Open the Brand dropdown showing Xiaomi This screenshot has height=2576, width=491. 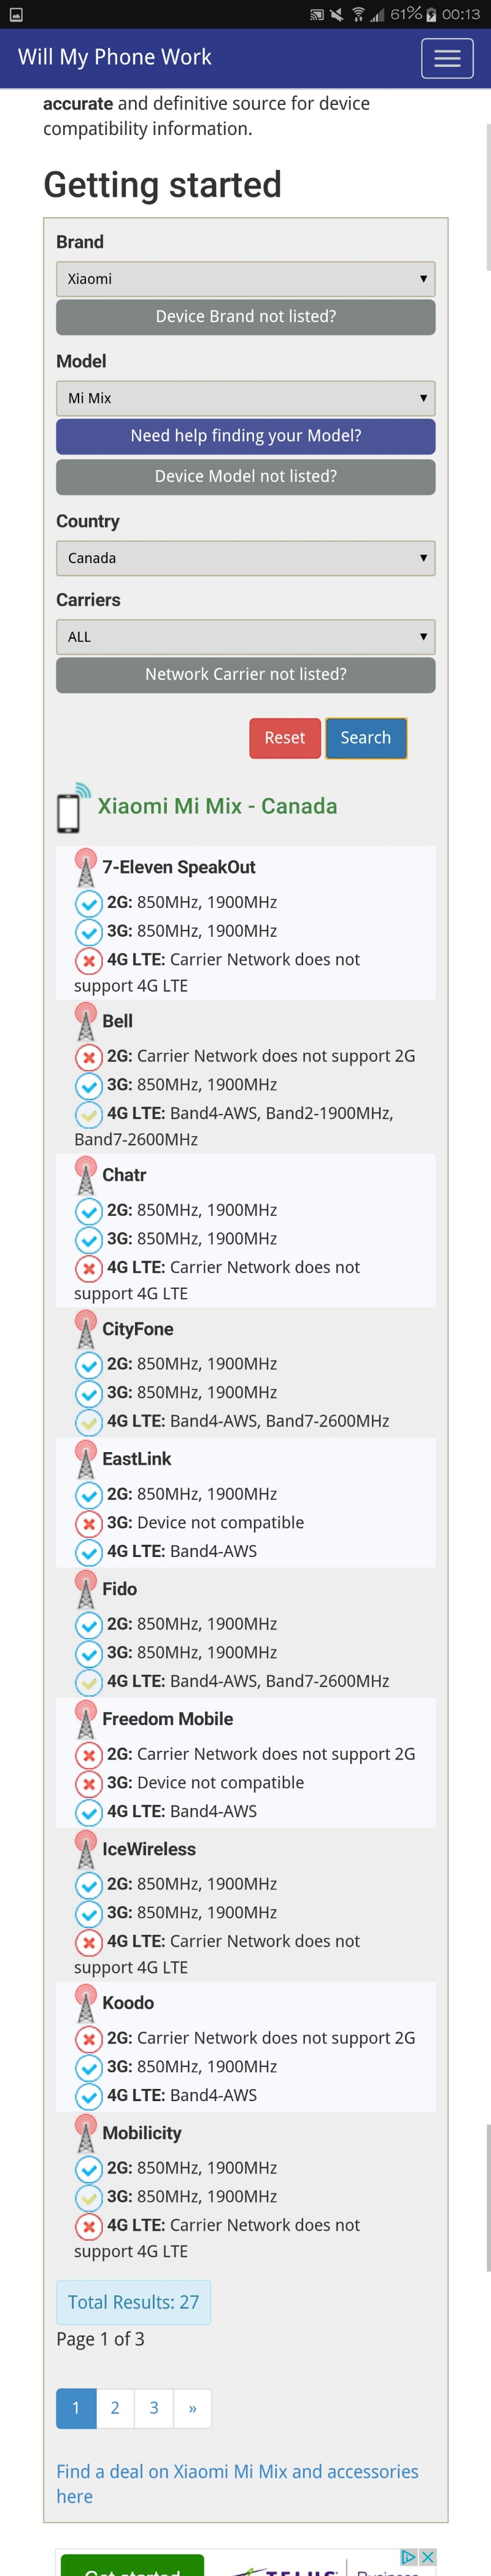click(245, 279)
